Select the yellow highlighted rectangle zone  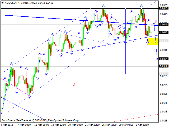(151, 41)
